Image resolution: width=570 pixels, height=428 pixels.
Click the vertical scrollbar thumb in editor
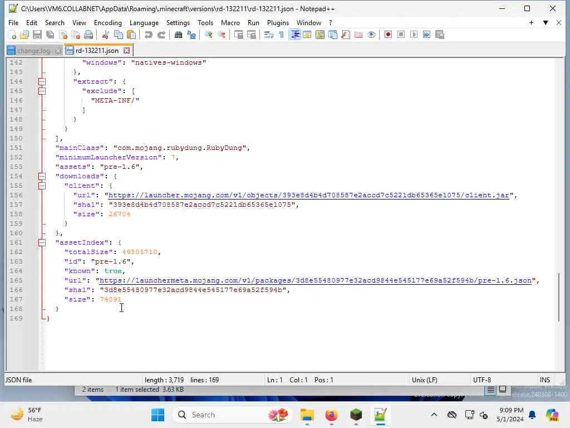(x=559, y=296)
